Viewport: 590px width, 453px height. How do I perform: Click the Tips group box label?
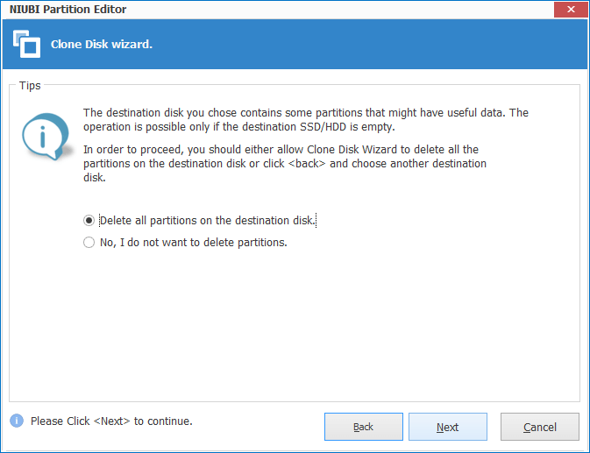point(31,86)
